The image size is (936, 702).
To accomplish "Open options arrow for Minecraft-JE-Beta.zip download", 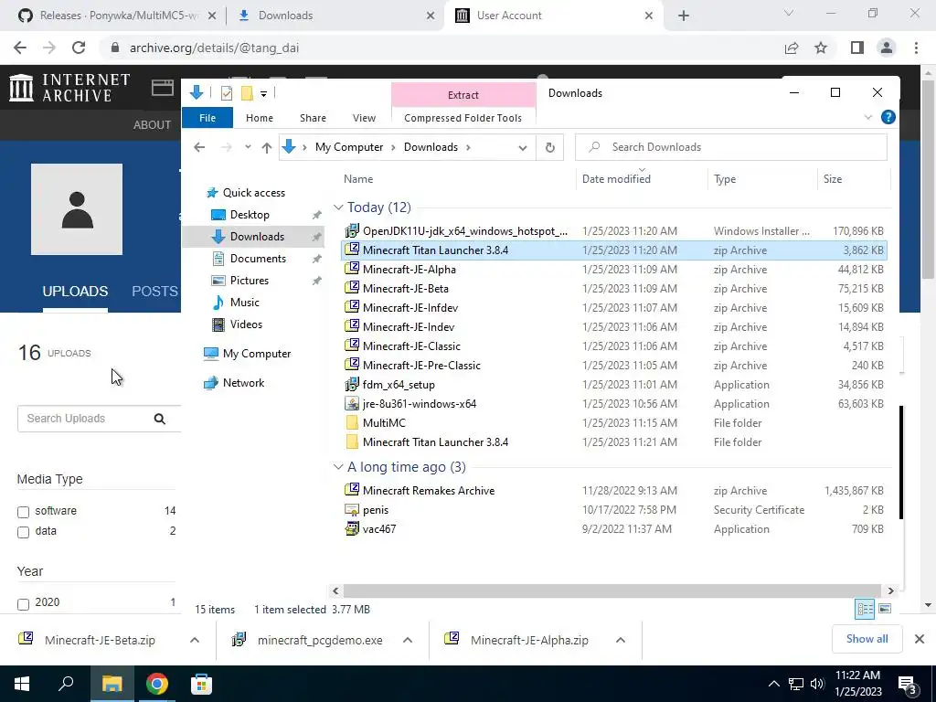I will (195, 640).
